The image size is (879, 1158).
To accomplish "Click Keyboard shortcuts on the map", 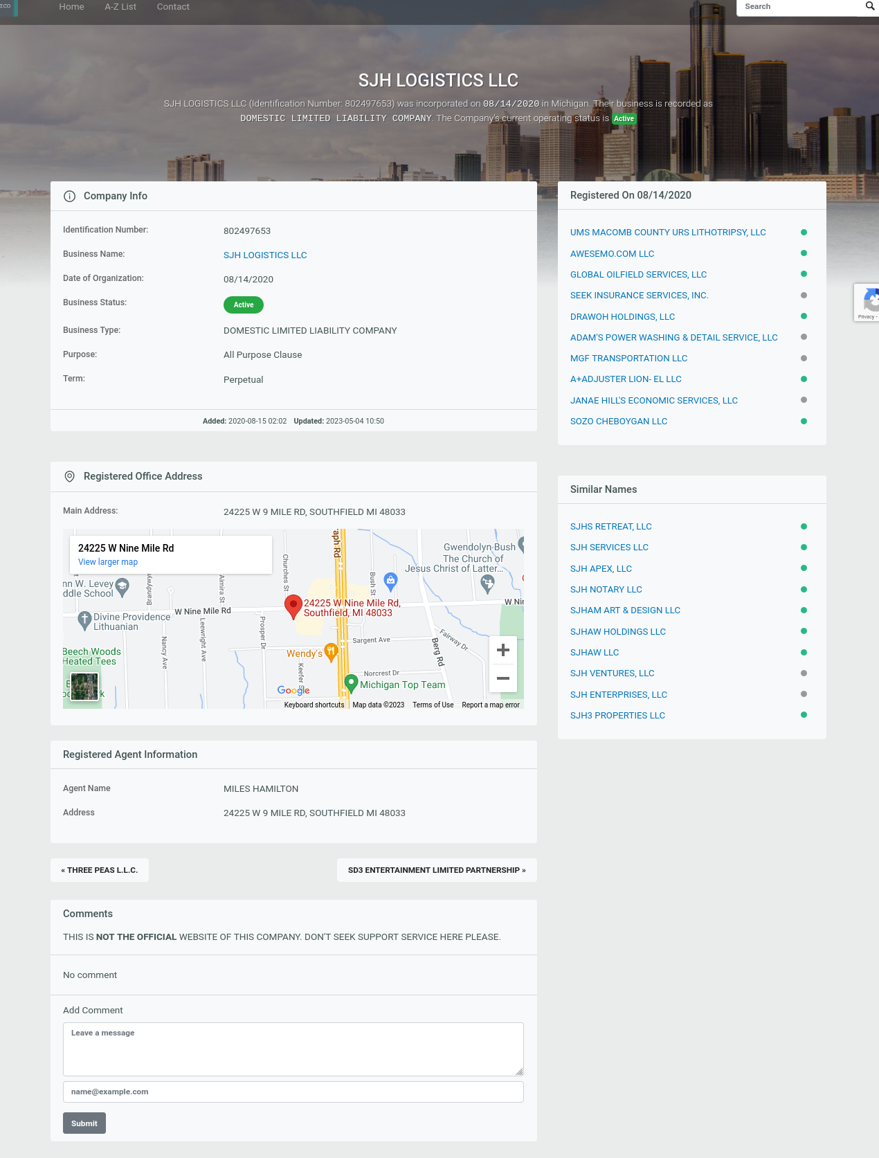I will [314, 705].
